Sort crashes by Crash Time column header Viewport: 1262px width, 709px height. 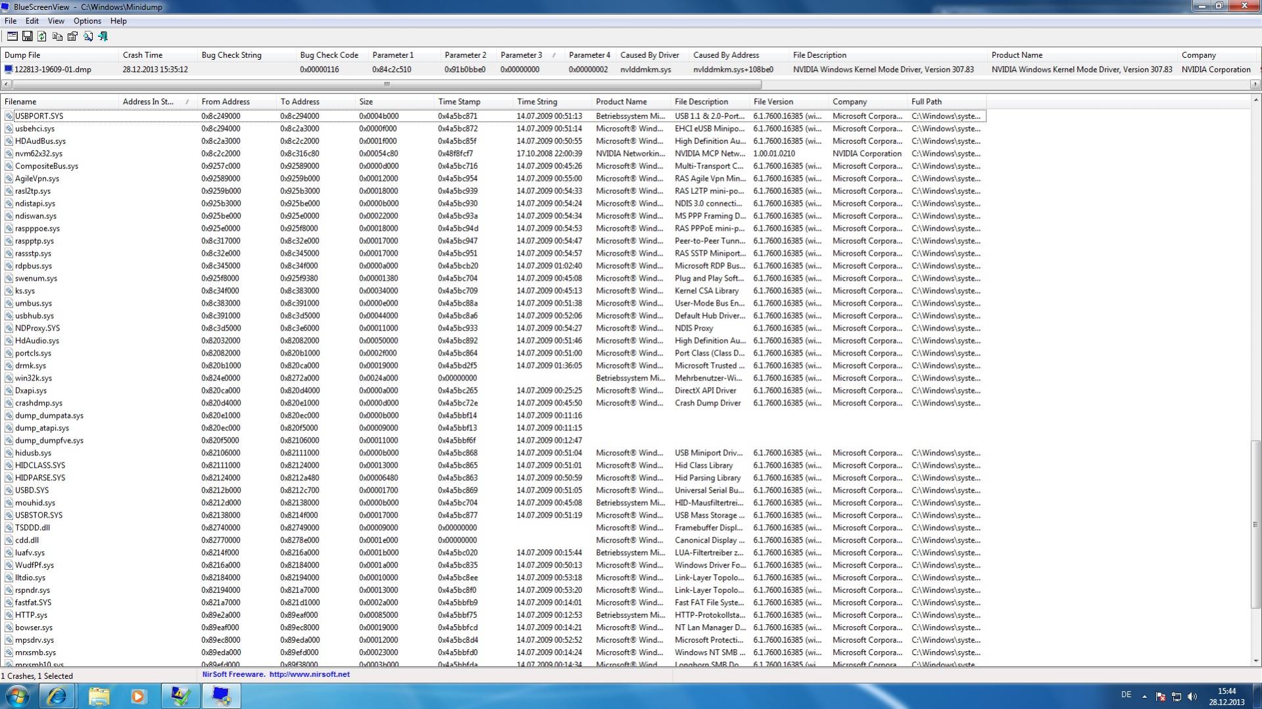(x=158, y=55)
